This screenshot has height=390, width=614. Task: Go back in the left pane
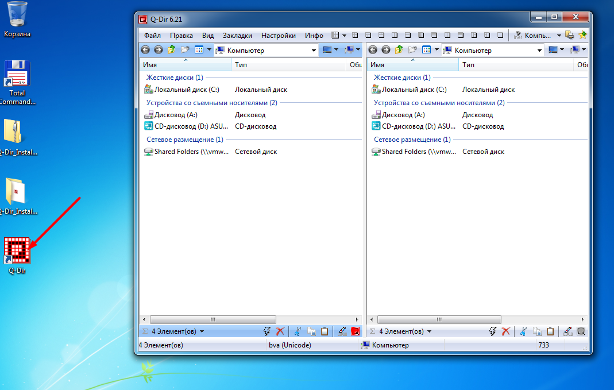pos(145,50)
